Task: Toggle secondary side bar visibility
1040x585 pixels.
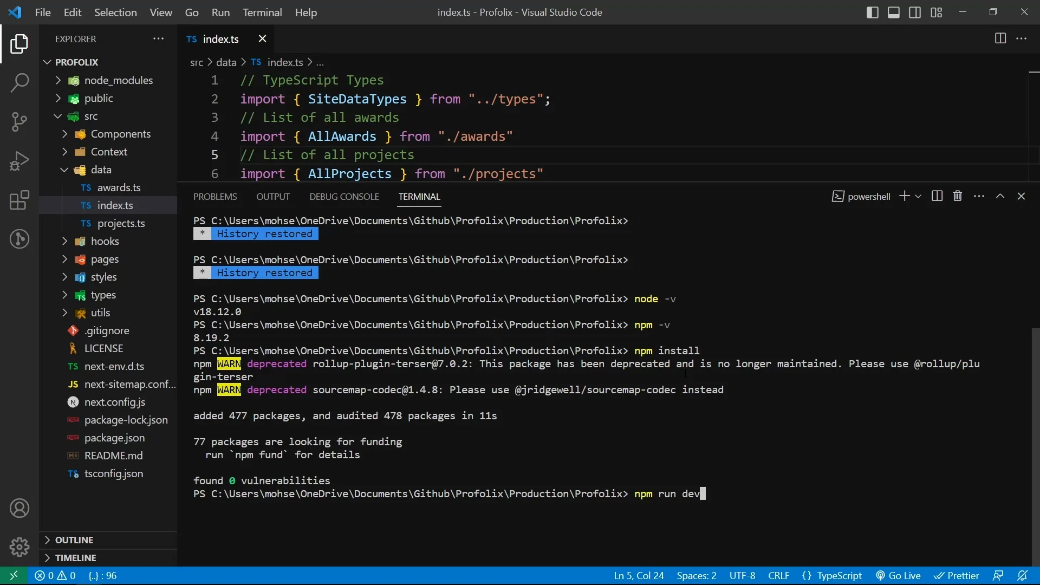Action: (915, 12)
